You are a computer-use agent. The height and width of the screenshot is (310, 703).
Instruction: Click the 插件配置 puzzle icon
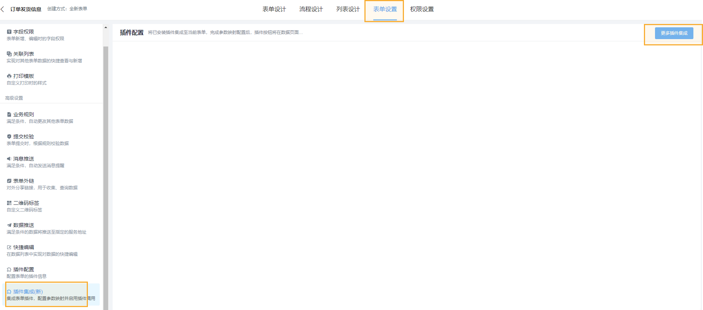(9, 269)
